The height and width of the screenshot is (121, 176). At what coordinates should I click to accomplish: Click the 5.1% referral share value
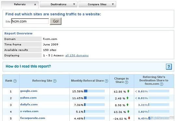(80, 112)
